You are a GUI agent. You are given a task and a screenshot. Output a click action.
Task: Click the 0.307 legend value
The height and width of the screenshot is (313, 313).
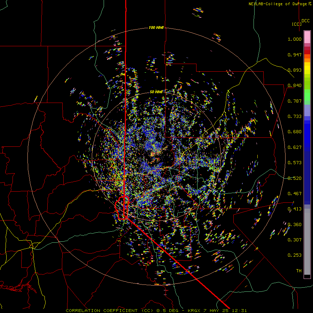(x=295, y=240)
